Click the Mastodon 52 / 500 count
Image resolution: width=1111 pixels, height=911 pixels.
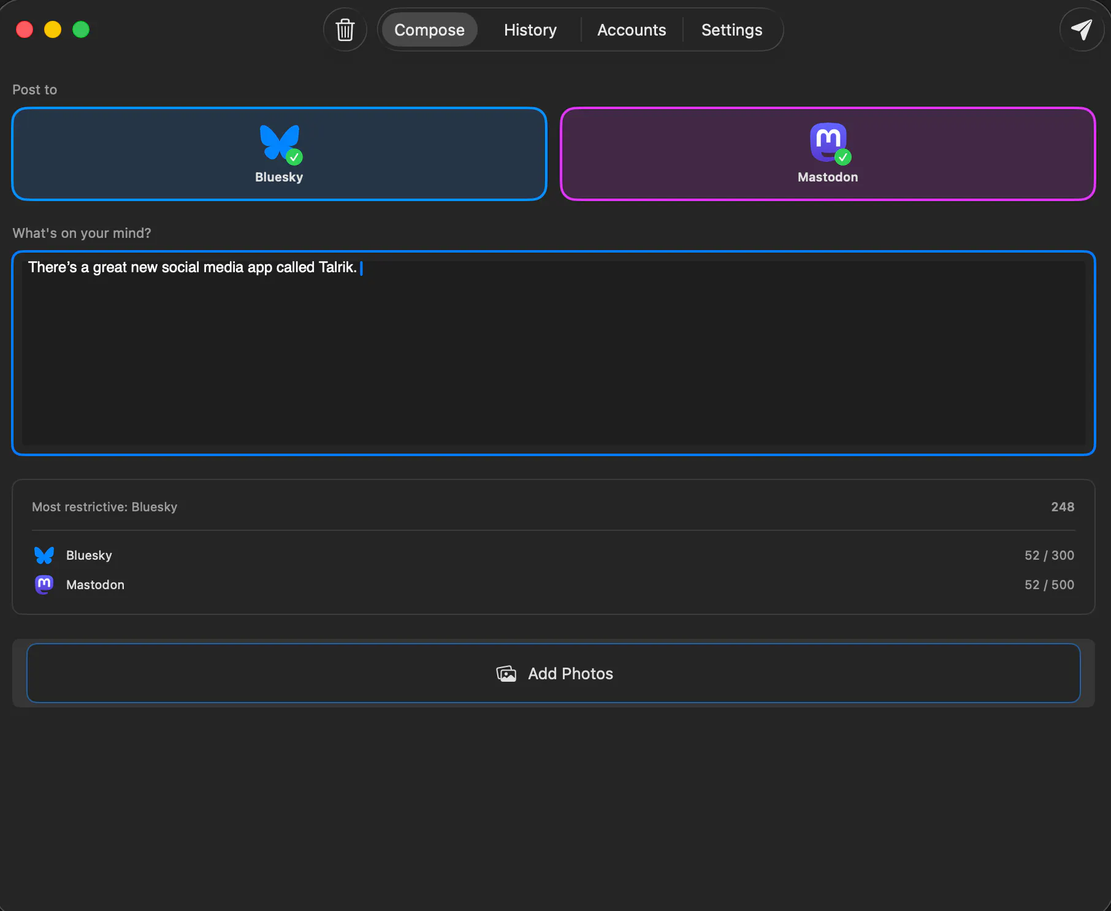(x=1049, y=585)
